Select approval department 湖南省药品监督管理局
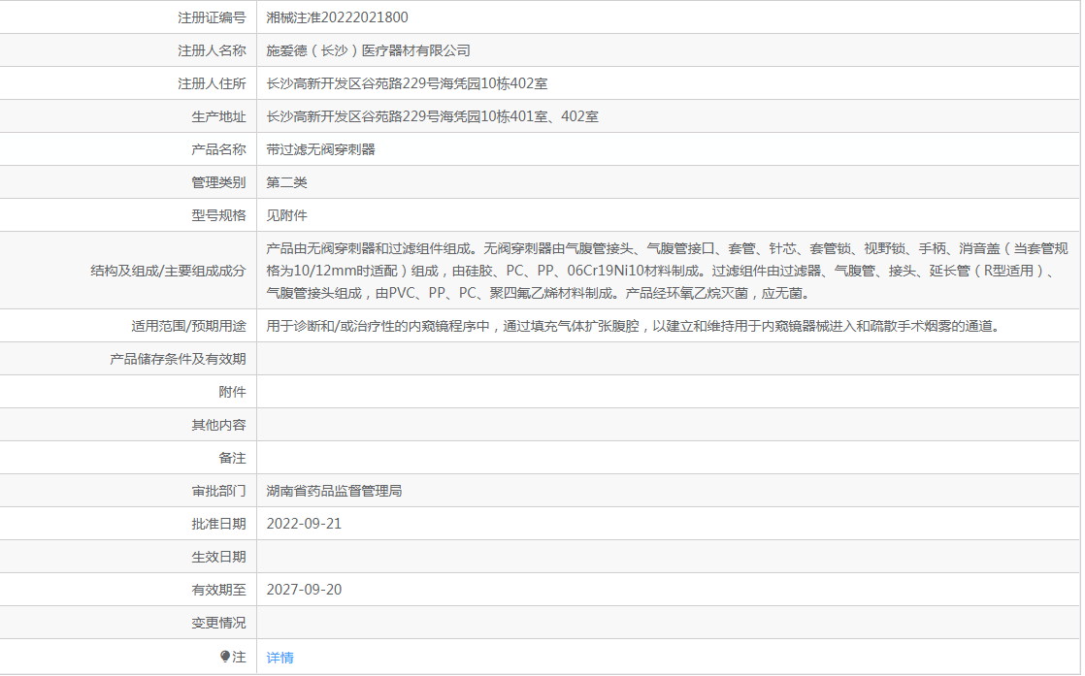 click(334, 491)
